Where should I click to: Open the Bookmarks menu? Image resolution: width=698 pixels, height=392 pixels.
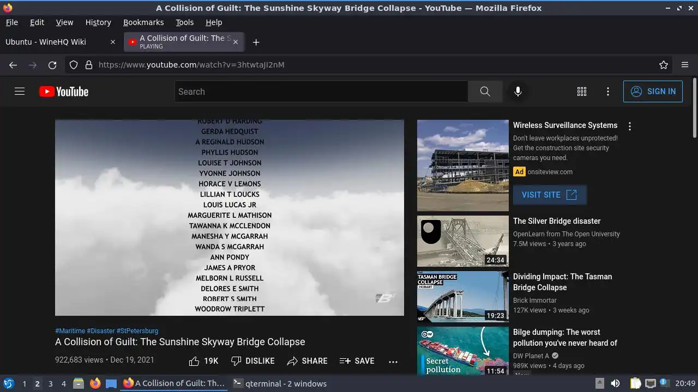pyautogui.click(x=143, y=22)
